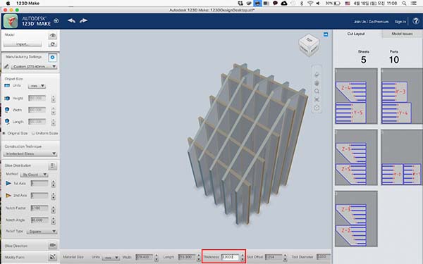The image size is (423, 264).
Task: Adjust the Notch Angle stepper
Action: point(54,220)
